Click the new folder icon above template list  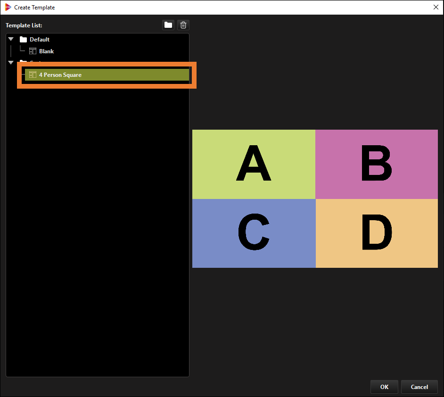coord(168,25)
